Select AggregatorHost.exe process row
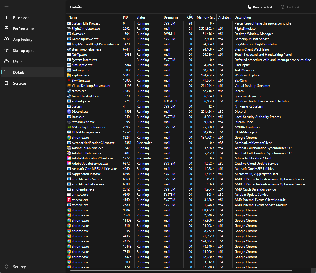 click(189, 174)
